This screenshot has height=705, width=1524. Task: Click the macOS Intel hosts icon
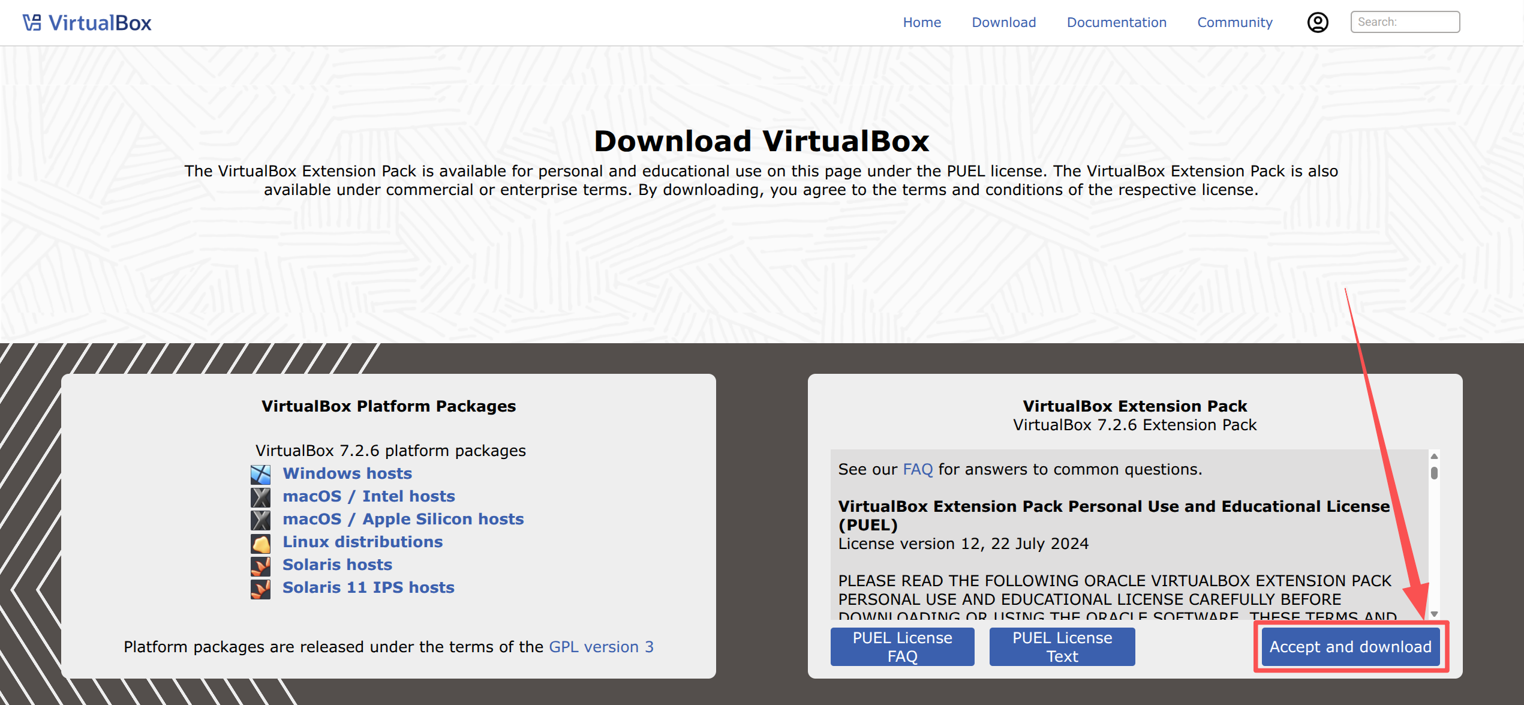[x=260, y=497]
